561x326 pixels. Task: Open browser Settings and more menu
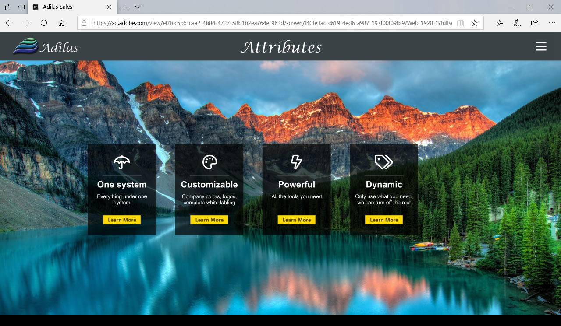coord(552,23)
